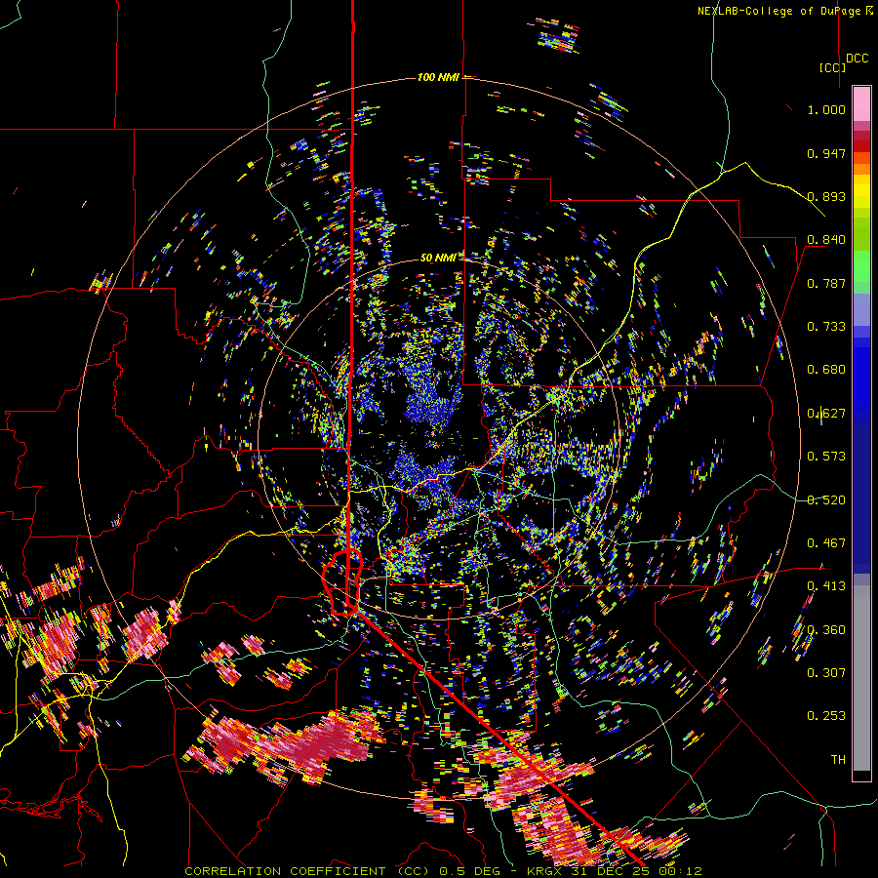Click the 50 NMI range ring label
The image size is (878, 878).
(x=438, y=258)
